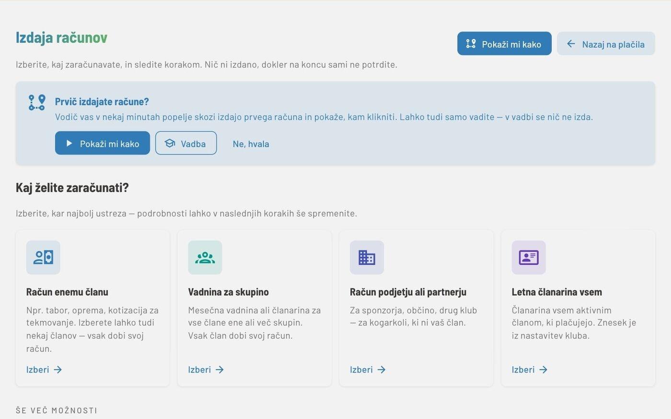The height and width of the screenshot is (419, 671).
Task: Choose Izberi under Račun podjetju ali partnerju
Action: pyautogui.click(x=368, y=370)
